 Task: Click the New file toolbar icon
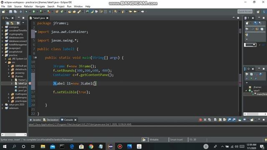point(3,12)
